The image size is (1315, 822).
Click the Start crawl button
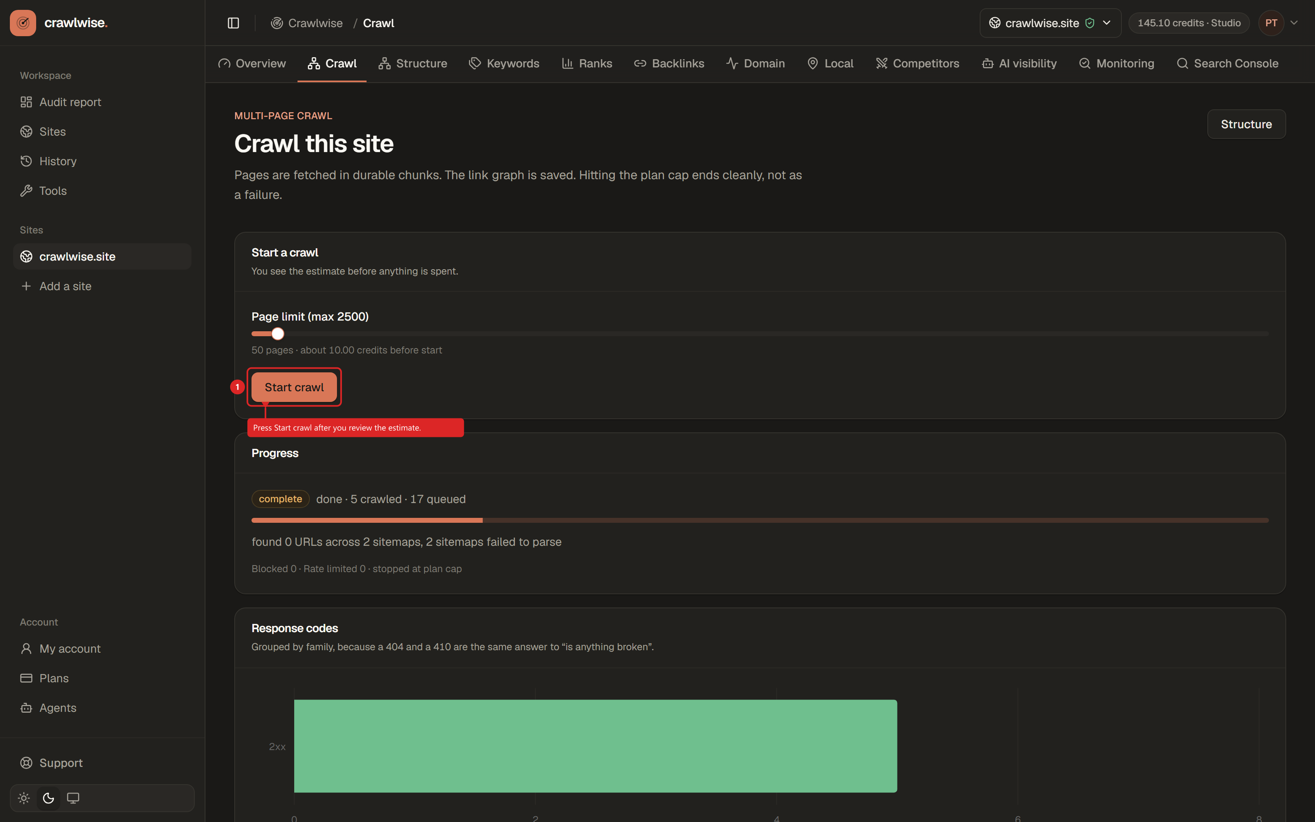(294, 387)
